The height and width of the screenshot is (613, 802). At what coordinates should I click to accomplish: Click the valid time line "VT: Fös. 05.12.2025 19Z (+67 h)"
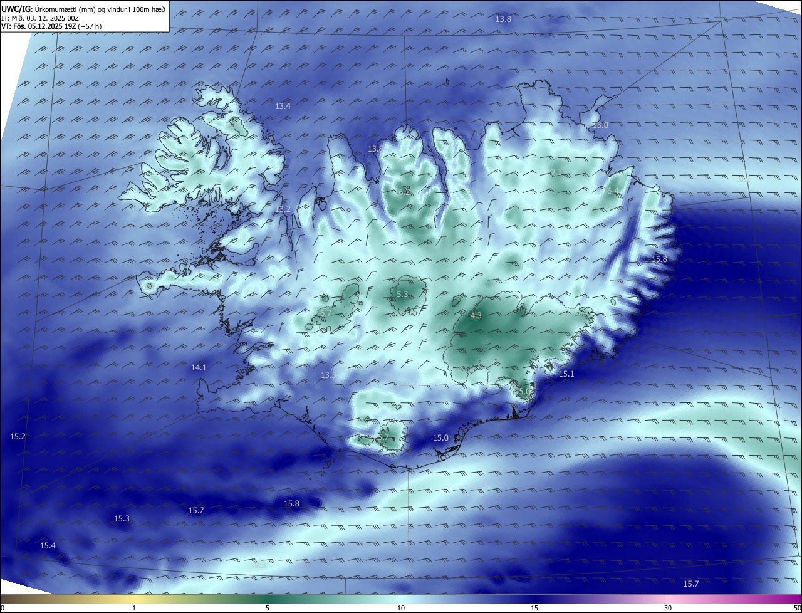click(51, 26)
